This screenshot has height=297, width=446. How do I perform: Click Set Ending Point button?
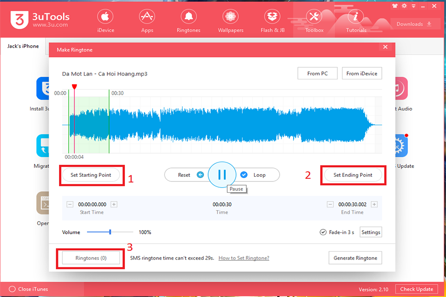353,175
